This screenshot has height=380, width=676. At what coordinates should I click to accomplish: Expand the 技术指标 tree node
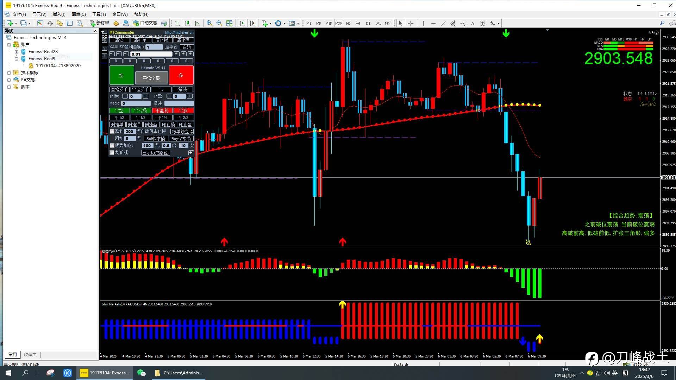click(9, 73)
